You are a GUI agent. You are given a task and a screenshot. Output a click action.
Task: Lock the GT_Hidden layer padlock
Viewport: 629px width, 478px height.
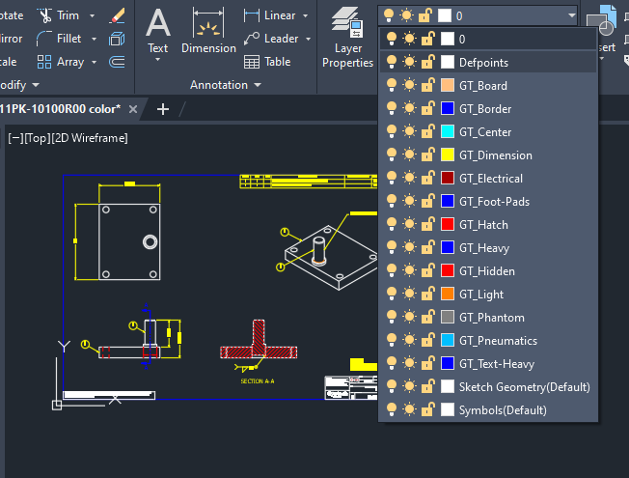(x=428, y=270)
